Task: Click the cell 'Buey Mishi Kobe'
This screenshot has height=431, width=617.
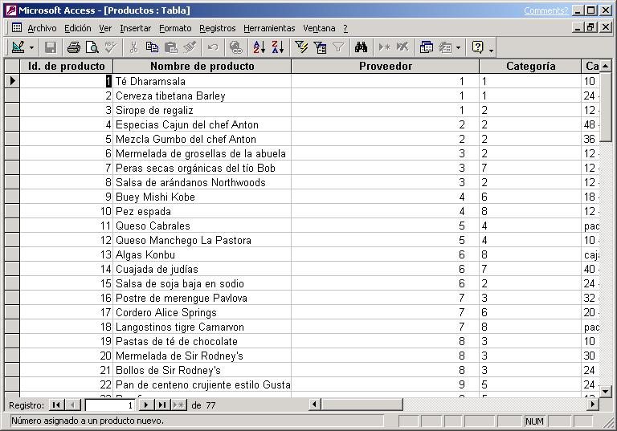Action: pos(202,197)
